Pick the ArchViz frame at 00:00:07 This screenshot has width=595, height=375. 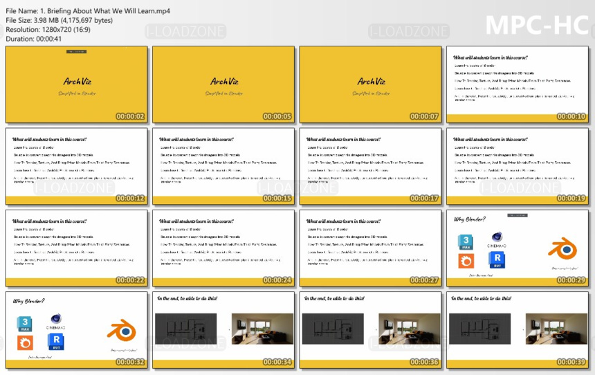(x=370, y=84)
